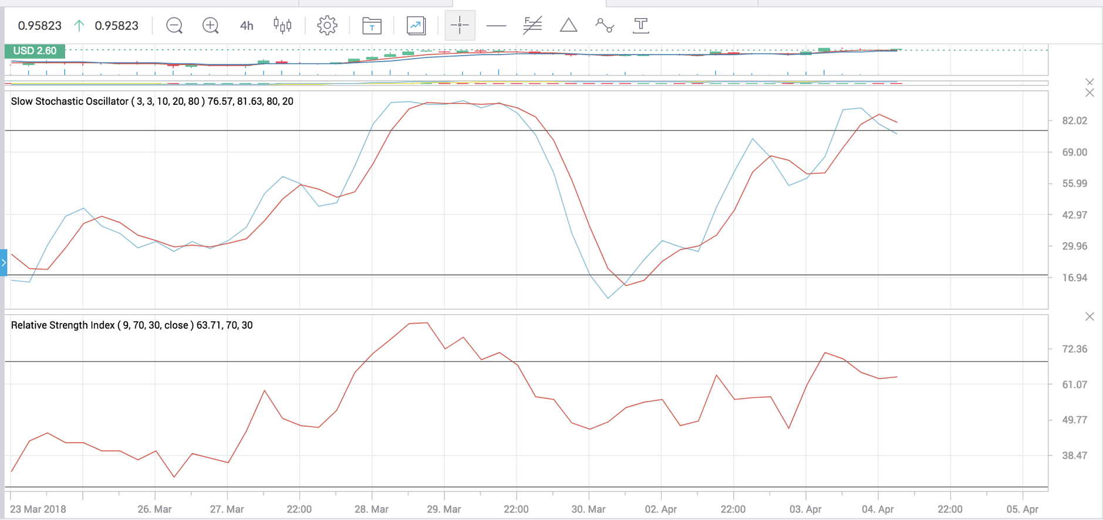The height and width of the screenshot is (520, 1103).
Task: Click the 0.95823 bid price value
Action: point(39,26)
